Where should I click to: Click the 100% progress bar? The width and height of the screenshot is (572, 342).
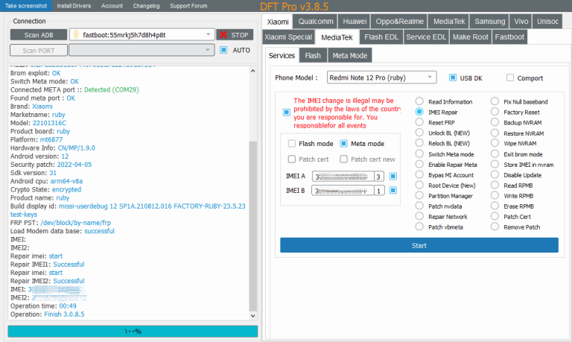coord(133,331)
